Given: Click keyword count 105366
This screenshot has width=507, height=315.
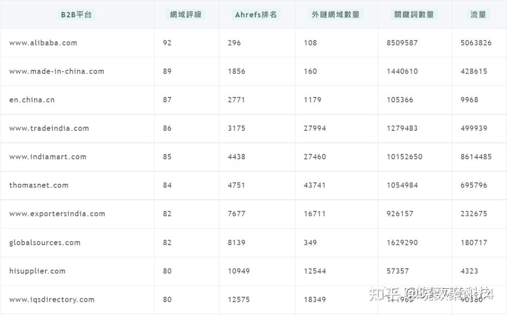Looking at the screenshot, I should 399,100.
